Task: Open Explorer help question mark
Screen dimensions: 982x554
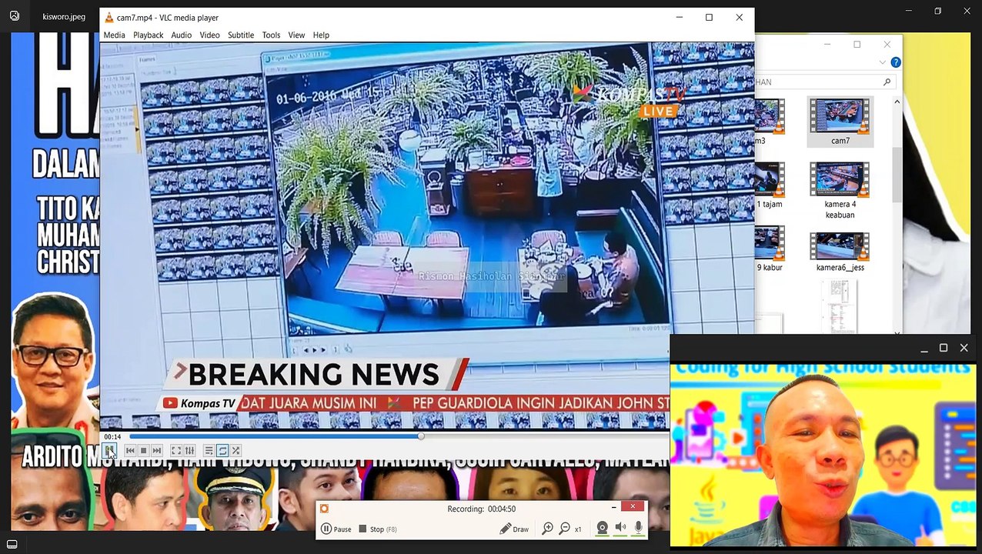Action: tap(896, 62)
